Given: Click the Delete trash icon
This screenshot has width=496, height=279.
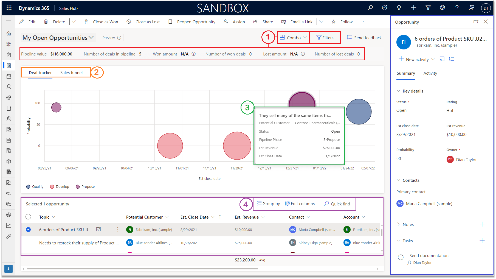Looking at the screenshot, I should point(46,22).
